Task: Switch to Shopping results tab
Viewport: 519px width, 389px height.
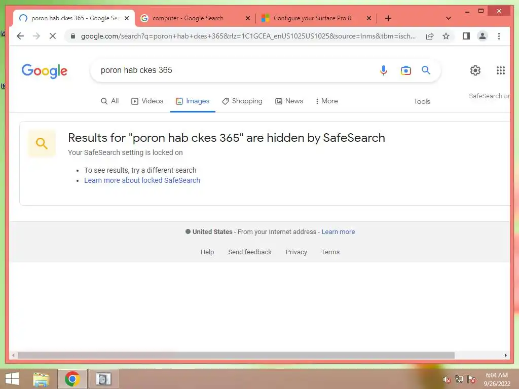Action: point(242,101)
